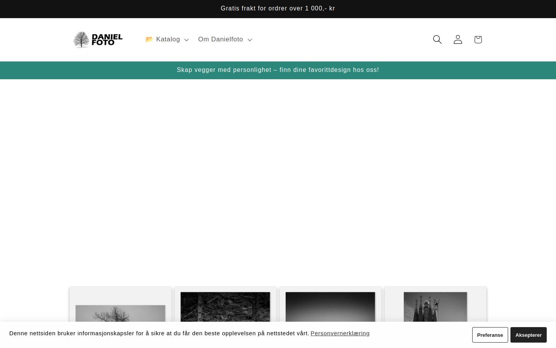The width and height of the screenshot is (556, 348).
Task: Click the green 'Skap vegger med personlighet' banner
Action: (x=278, y=70)
